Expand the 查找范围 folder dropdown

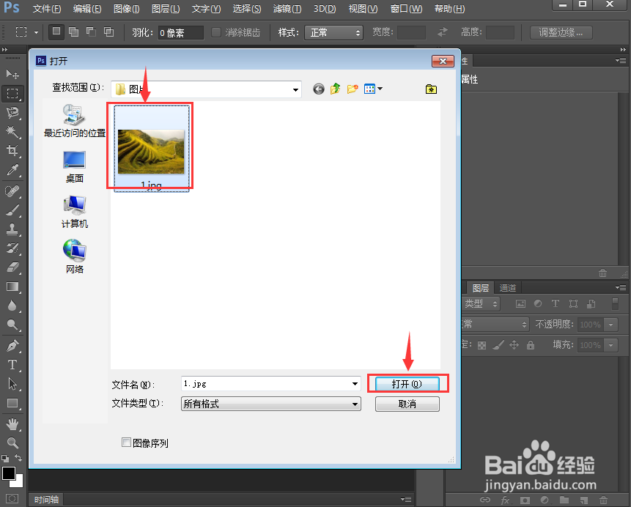coord(295,89)
